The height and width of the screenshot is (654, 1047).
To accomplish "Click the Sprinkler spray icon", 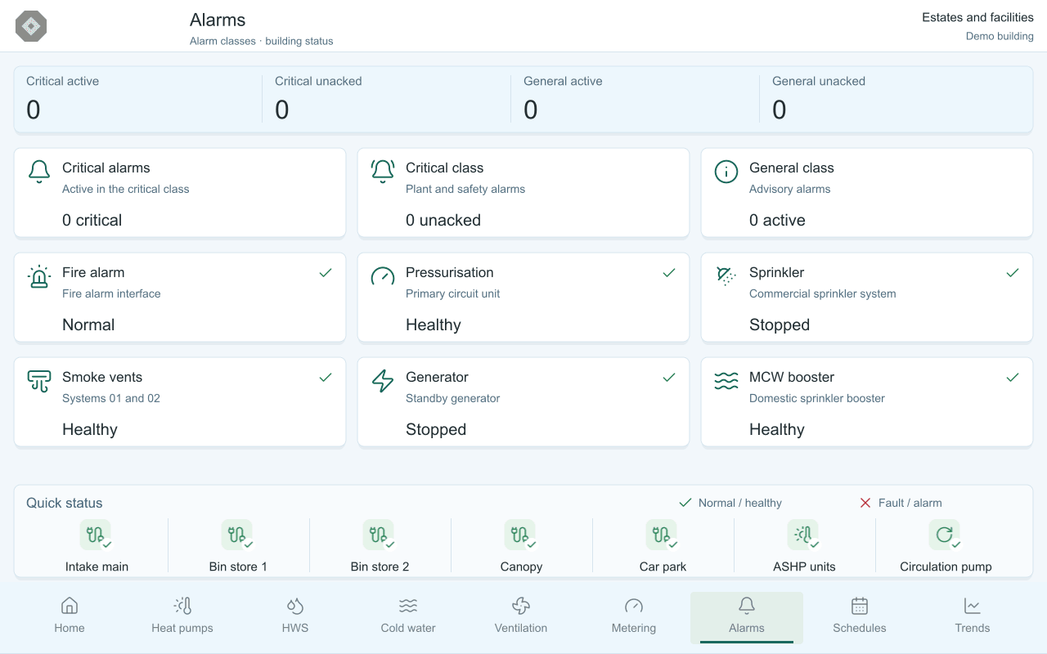I will (726, 275).
